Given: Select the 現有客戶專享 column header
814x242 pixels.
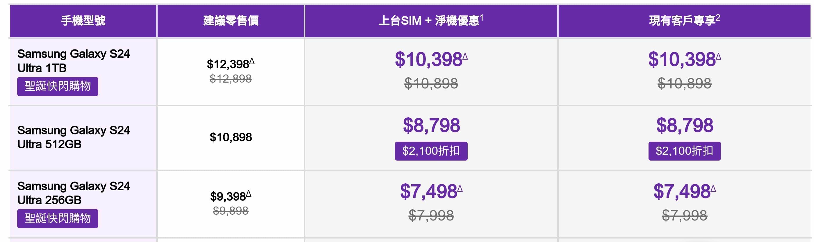Looking at the screenshot, I should pyautogui.click(x=685, y=21).
